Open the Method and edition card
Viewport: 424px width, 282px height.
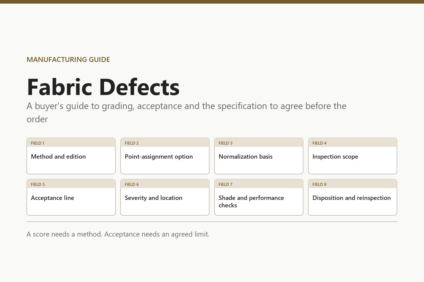pyautogui.click(x=71, y=156)
